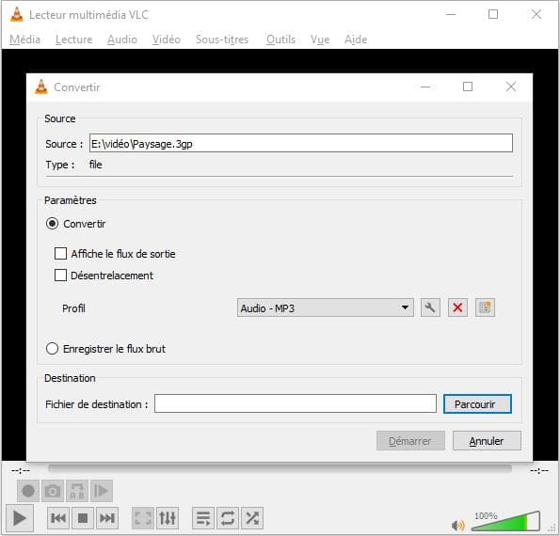Select Enregistrer le flux brut option
This screenshot has height=536, width=560.
52,348
